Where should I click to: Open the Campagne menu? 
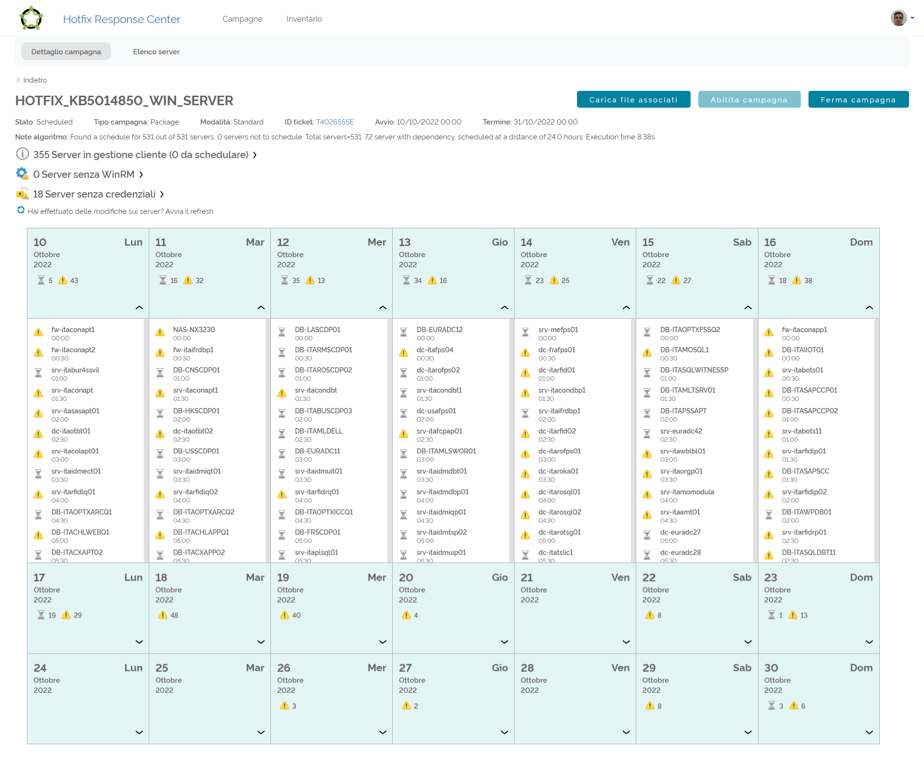[242, 19]
